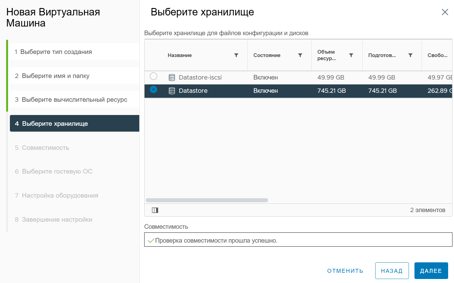Screen dimensions: 454x283
Task: Click the 262.89 GB free space cell
Action: tap(440, 91)
